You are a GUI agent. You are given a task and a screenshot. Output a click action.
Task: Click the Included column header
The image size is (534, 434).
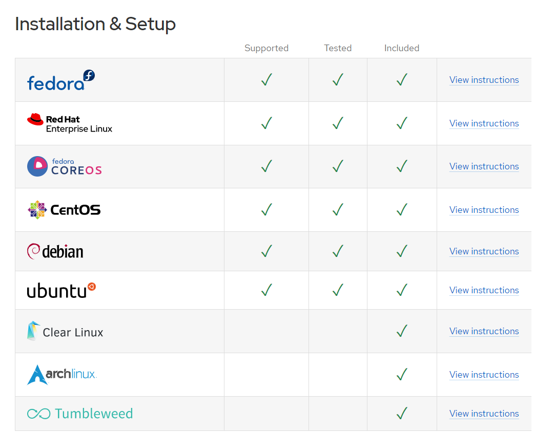coord(401,48)
